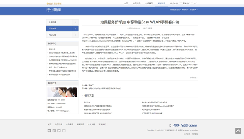Go to 联系我们 in top navigation
Viewport: 244px width, 139px height.
click(x=186, y=3)
